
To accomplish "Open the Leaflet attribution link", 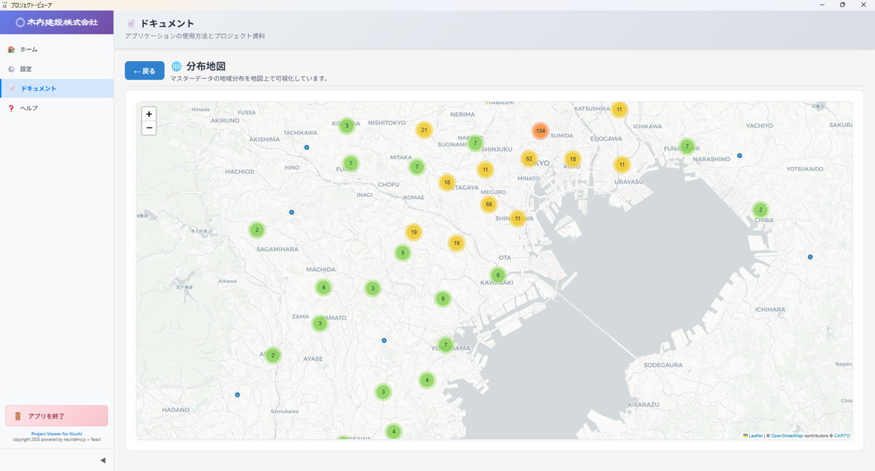I will [x=755, y=436].
